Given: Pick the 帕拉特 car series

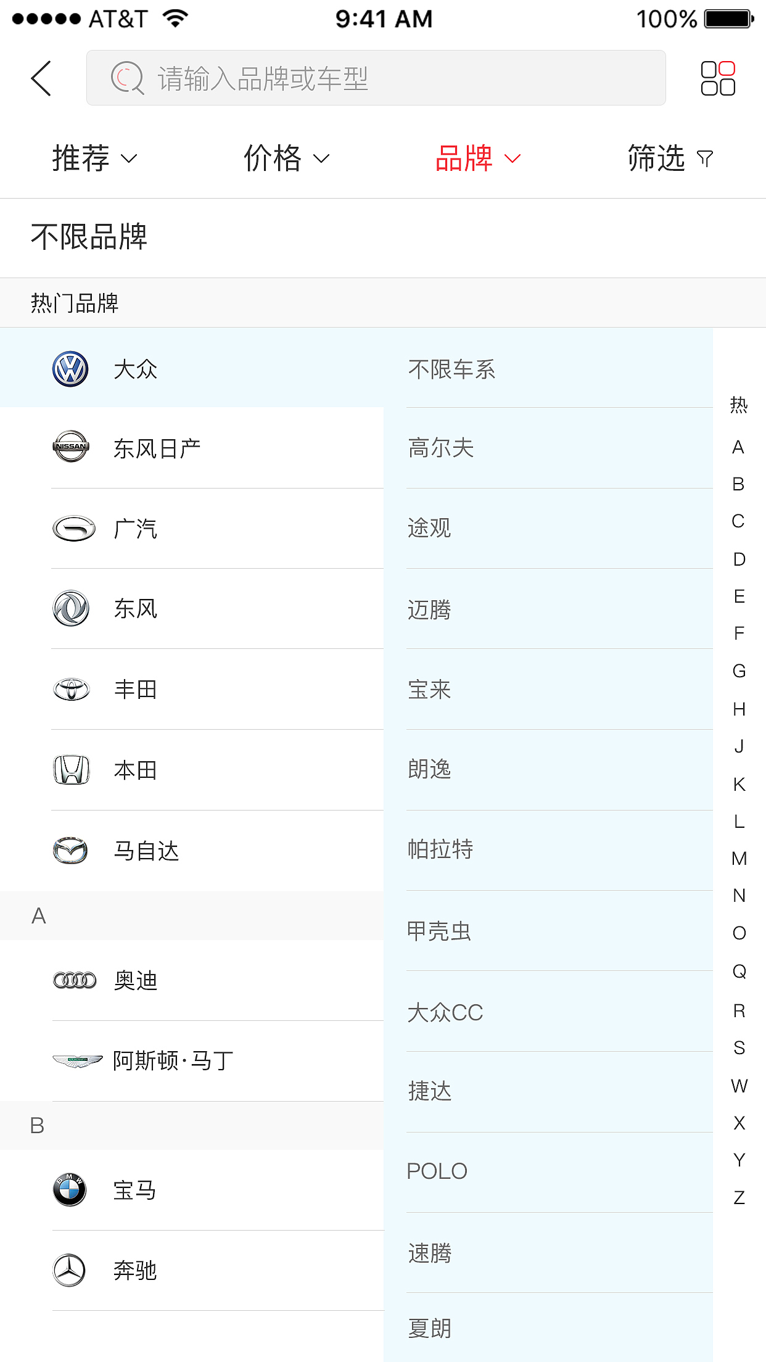Looking at the screenshot, I should (440, 849).
